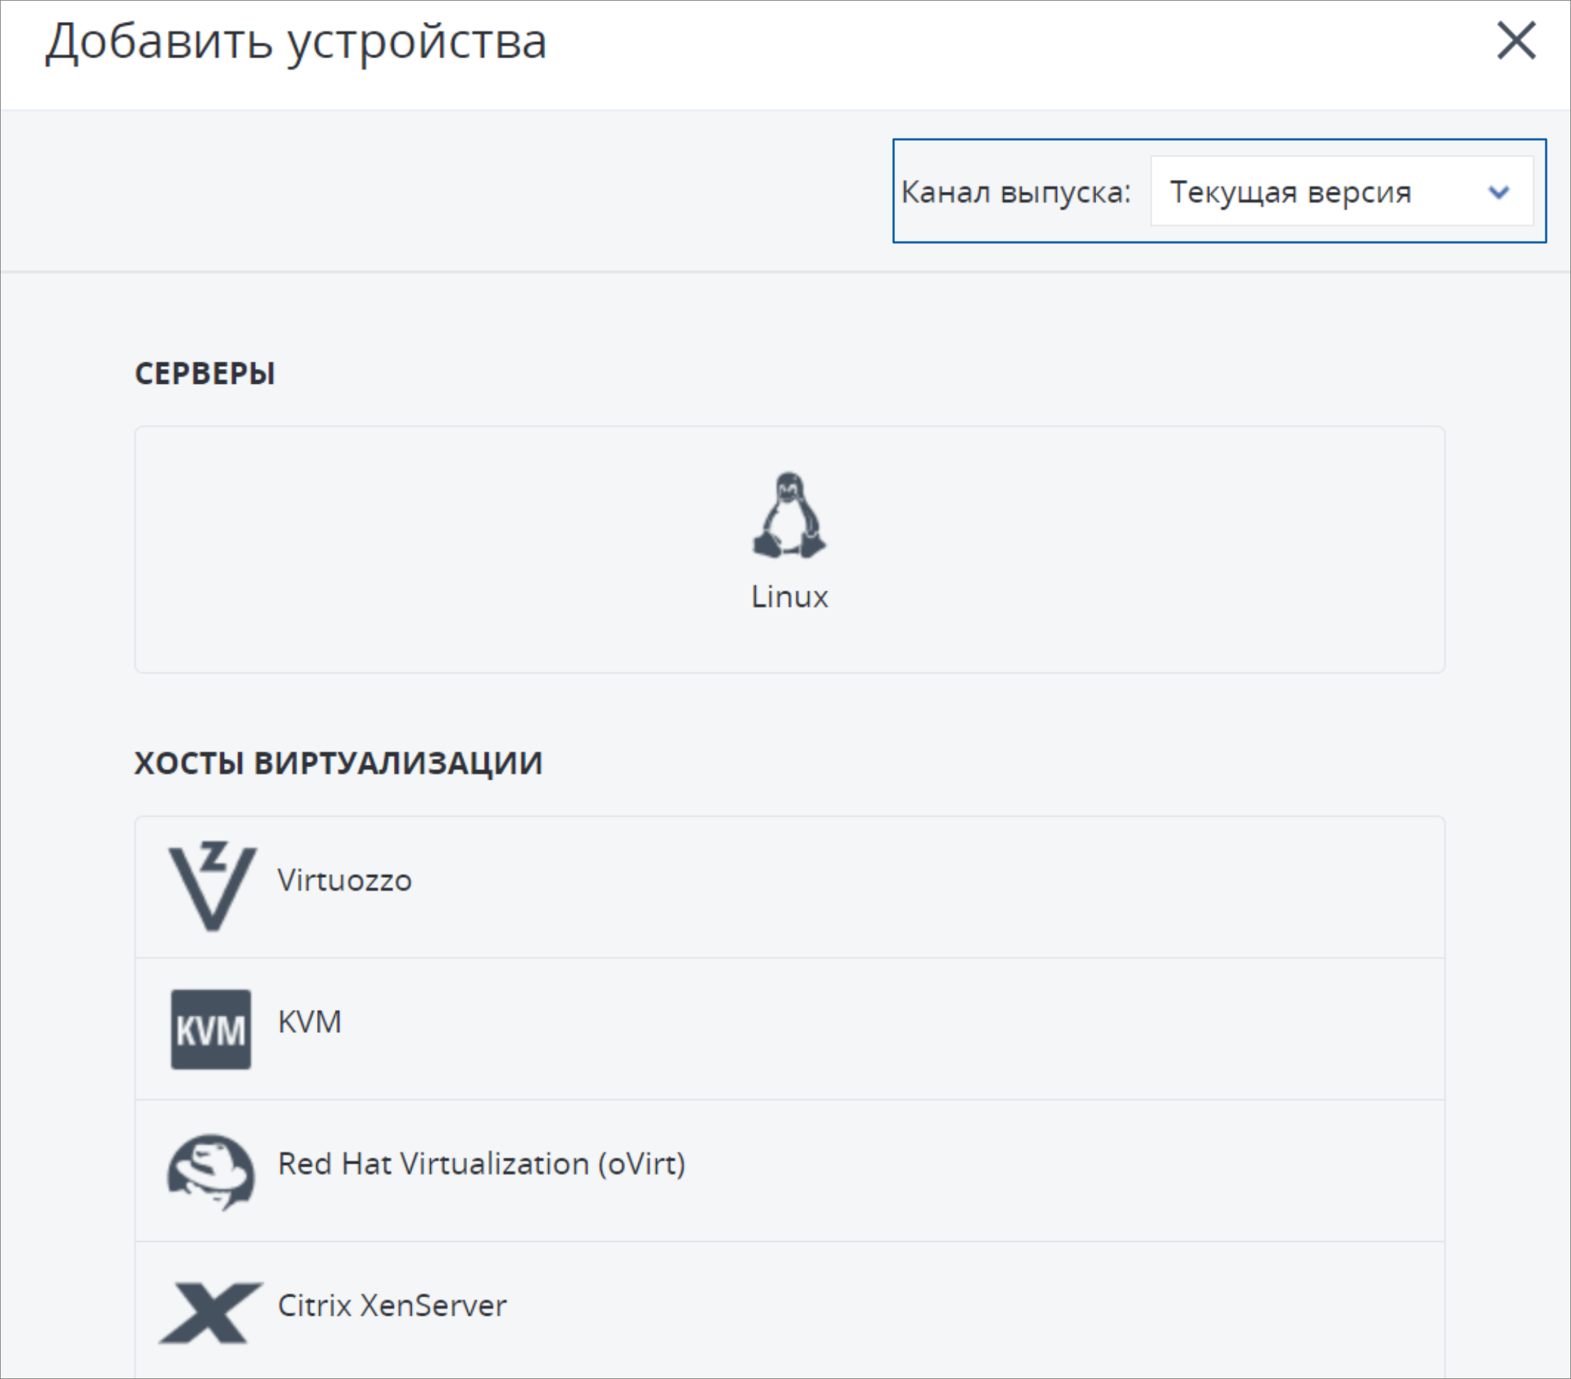Click the Linux penguin icon
The width and height of the screenshot is (1571, 1379).
tap(789, 515)
